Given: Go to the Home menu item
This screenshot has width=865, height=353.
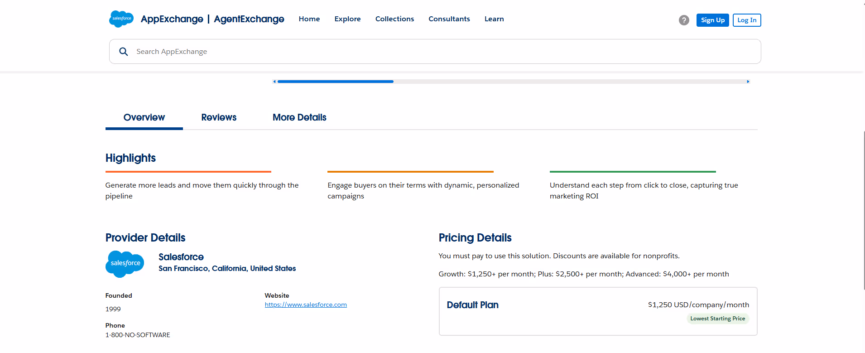Looking at the screenshot, I should tap(309, 19).
